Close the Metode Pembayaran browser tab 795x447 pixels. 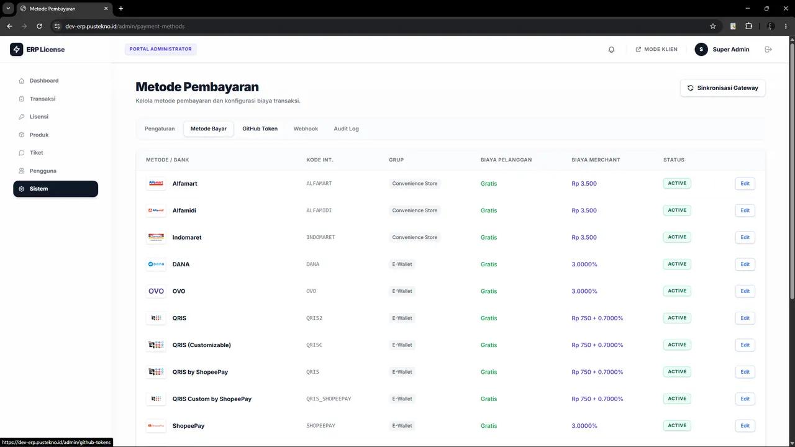click(x=106, y=9)
